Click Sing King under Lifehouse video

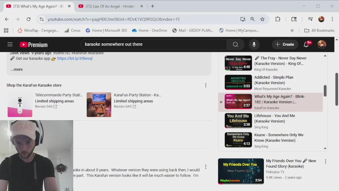[x=261, y=127]
